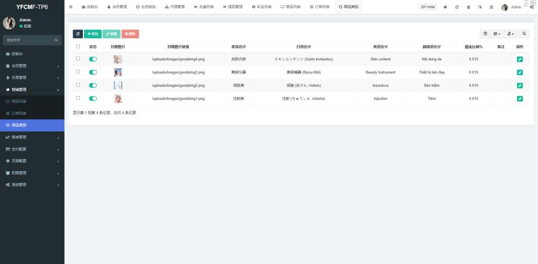Toggle status switch for goodsimg1.png row
Screen dimensions: 538x264
tap(93, 98)
